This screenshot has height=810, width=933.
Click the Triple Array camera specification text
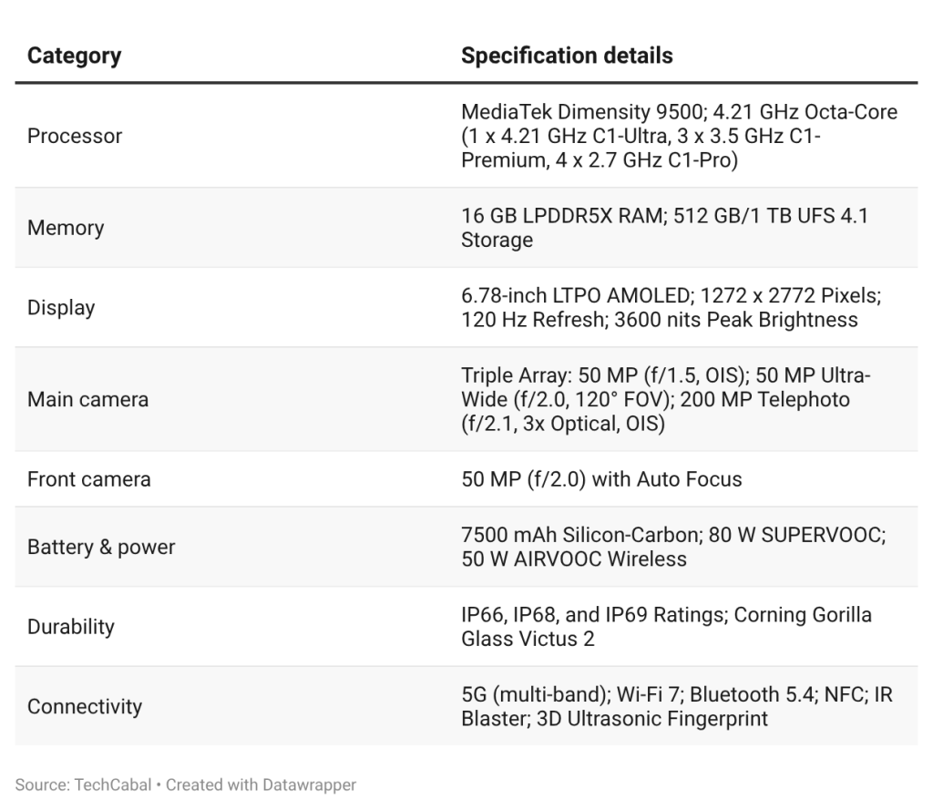point(666,399)
